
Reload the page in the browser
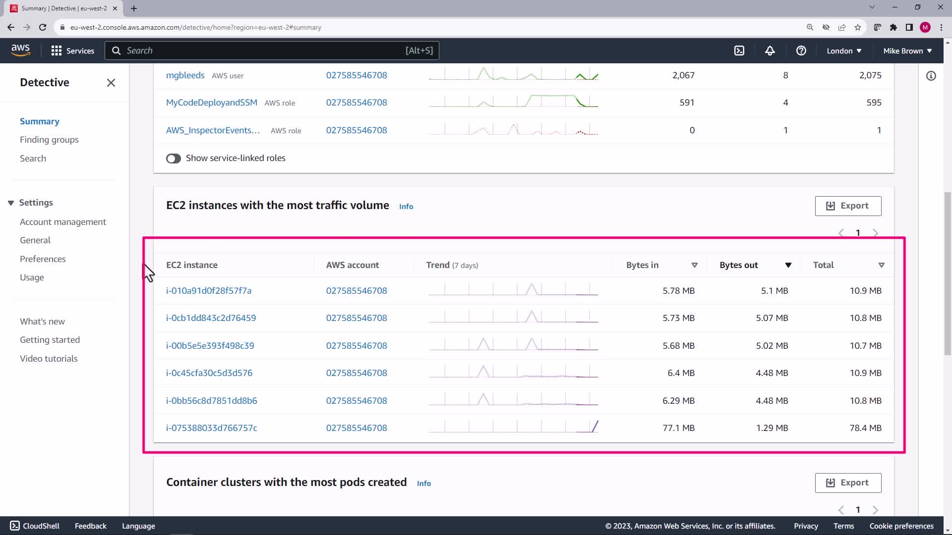click(x=43, y=27)
